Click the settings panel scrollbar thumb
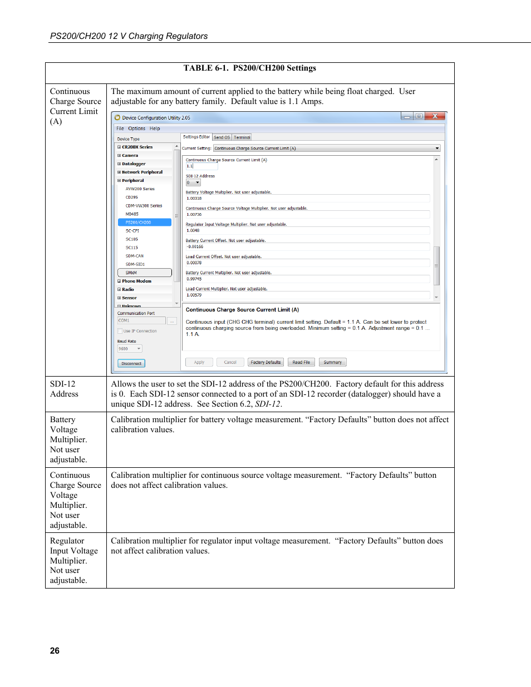The width and height of the screenshot is (531, 687). tap(436, 266)
